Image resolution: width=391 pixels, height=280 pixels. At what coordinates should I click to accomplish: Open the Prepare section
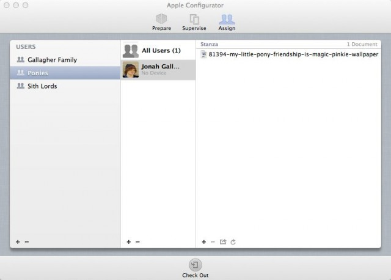click(161, 21)
